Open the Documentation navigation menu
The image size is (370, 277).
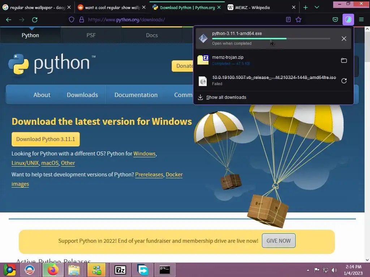point(136,95)
